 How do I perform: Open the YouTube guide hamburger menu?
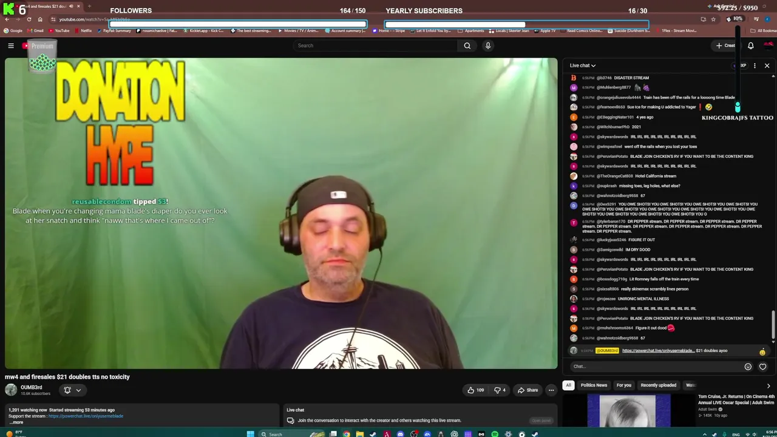click(11, 46)
